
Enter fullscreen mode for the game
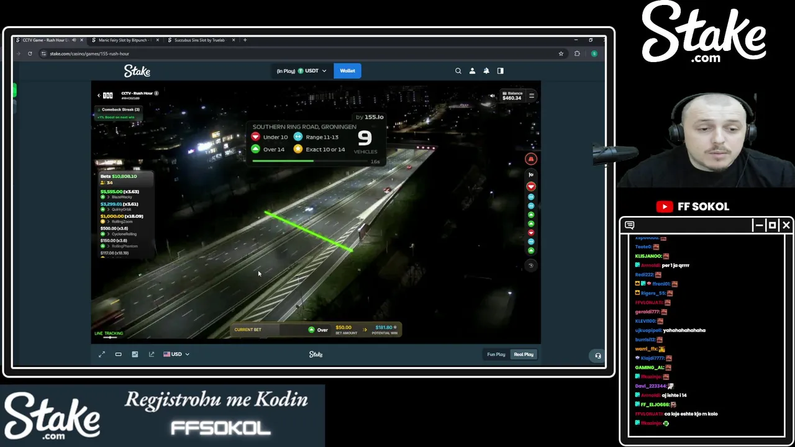coord(102,354)
